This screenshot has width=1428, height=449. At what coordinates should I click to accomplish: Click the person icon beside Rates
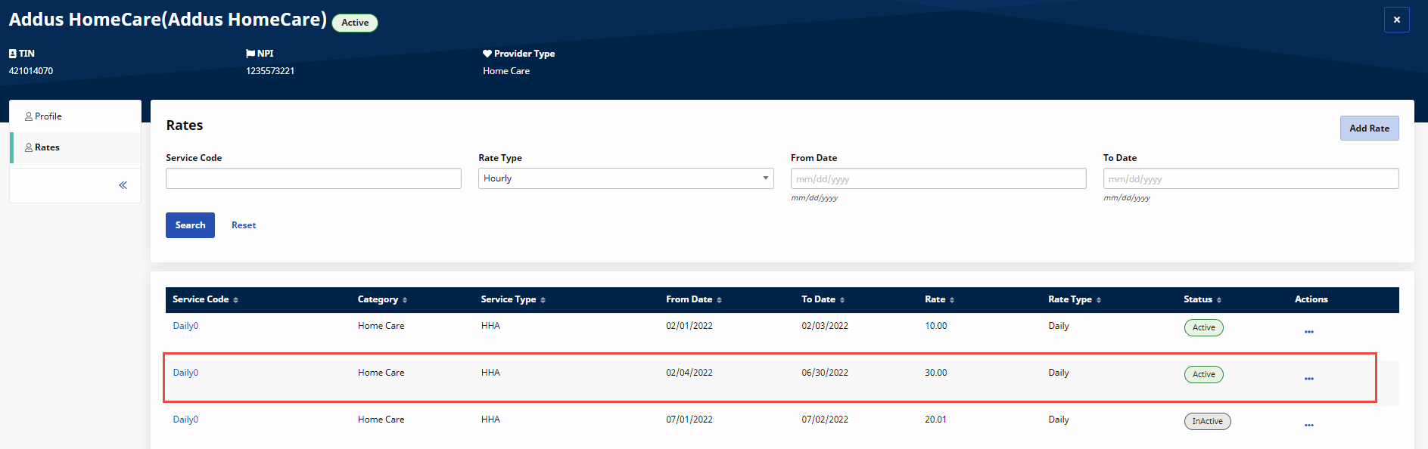pos(29,147)
